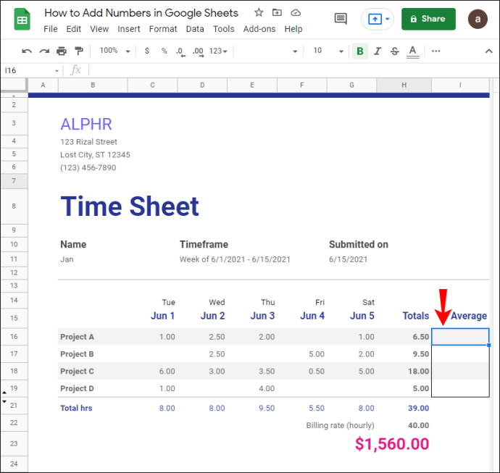Hide the menus with the up chevron

pos(488,51)
